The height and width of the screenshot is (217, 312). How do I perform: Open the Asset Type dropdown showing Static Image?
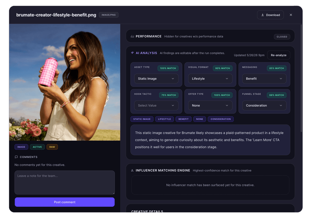pyautogui.click(x=156, y=79)
